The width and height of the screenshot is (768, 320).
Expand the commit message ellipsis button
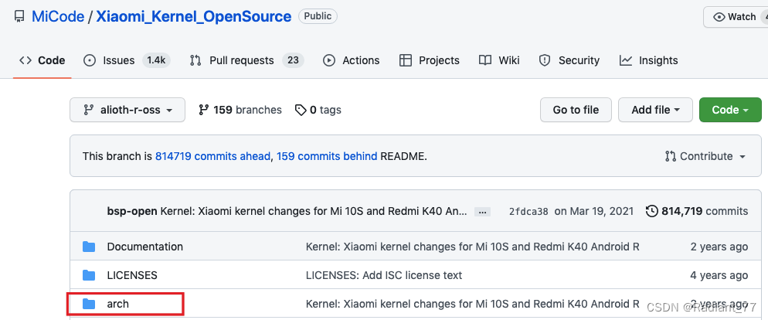click(x=482, y=212)
